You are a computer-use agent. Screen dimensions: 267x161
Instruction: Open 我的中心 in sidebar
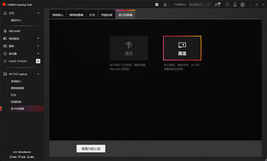(x=16, y=20)
